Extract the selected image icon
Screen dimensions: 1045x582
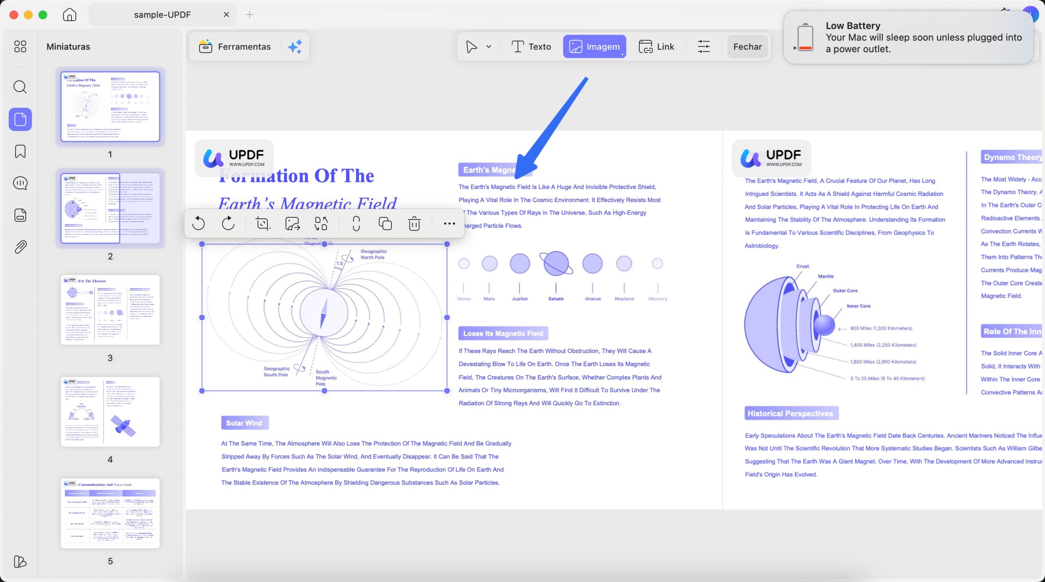292,224
